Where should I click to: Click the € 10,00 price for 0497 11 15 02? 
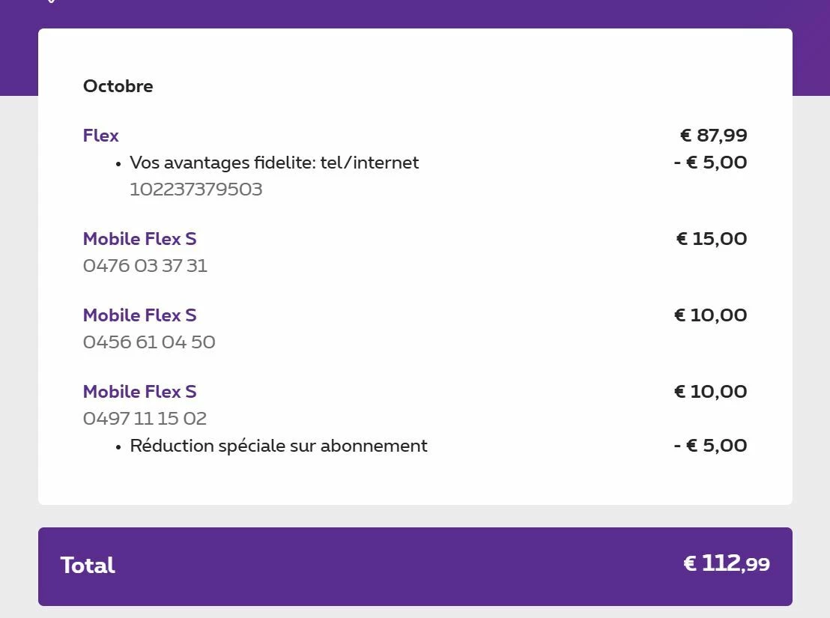tap(710, 392)
